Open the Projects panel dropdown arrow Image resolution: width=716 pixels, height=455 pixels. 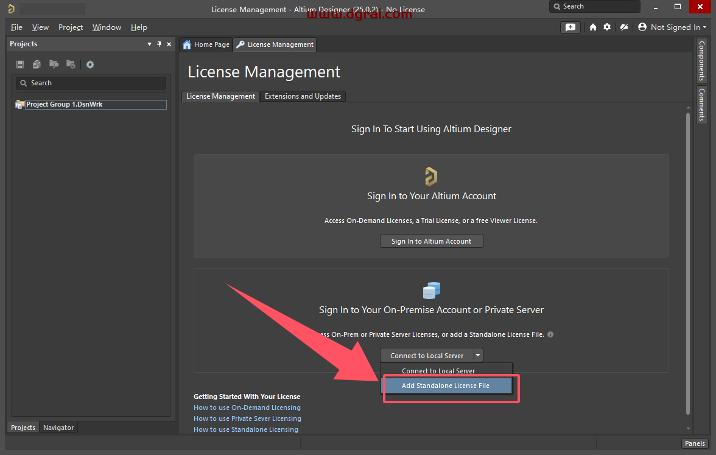click(149, 44)
